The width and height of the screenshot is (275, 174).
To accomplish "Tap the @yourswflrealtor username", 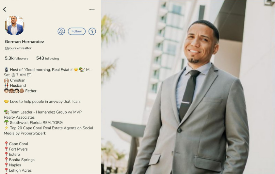I will (x=18, y=48).
